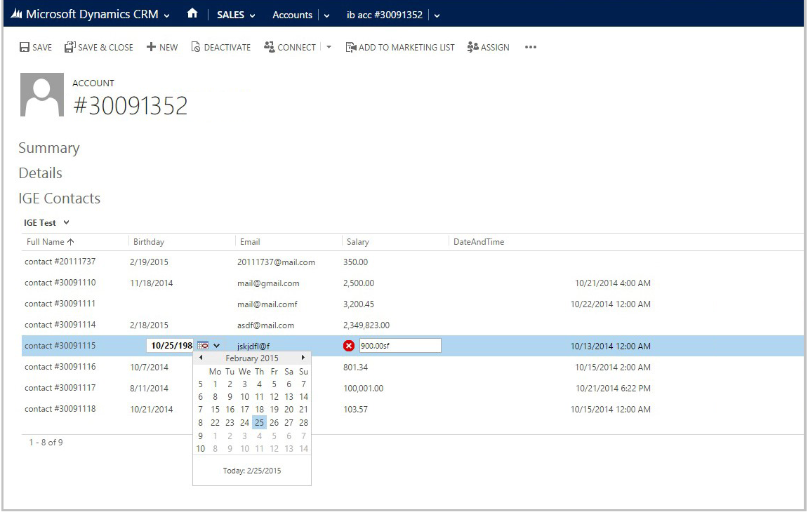Expand the Microsoft Dynamics CRM navigation dropdown
The image size is (808, 512).
[x=167, y=15]
